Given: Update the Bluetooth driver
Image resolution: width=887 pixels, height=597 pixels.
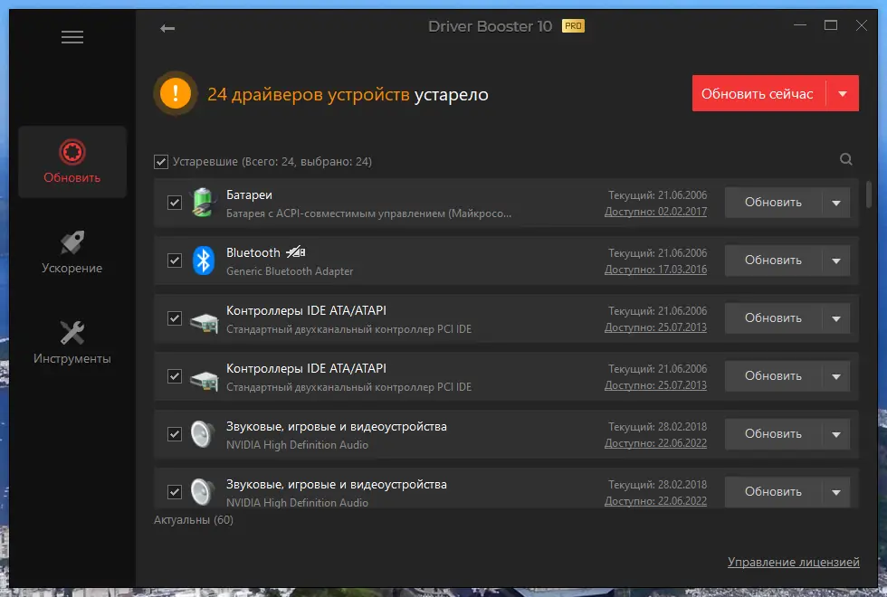Looking at the screenshot, I should 773,261.
